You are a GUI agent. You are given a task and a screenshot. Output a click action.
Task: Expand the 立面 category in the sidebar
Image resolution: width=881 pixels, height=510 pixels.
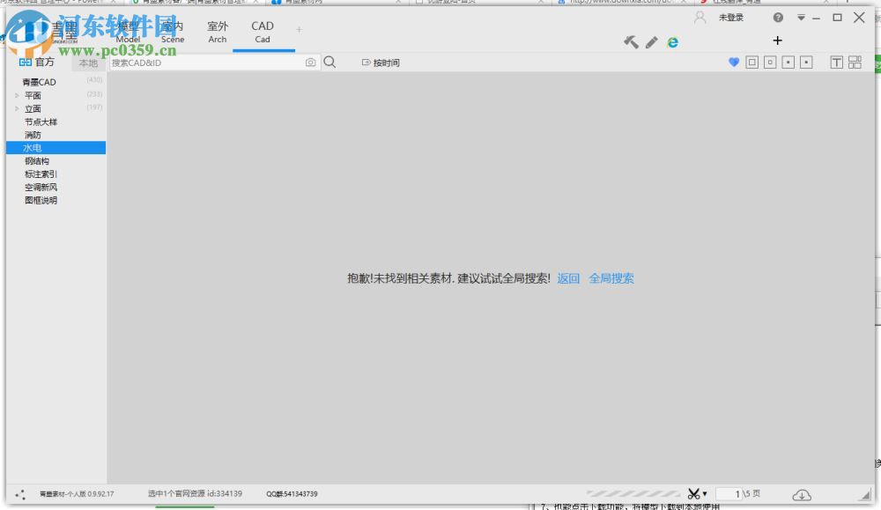click(x=16, y=107)
